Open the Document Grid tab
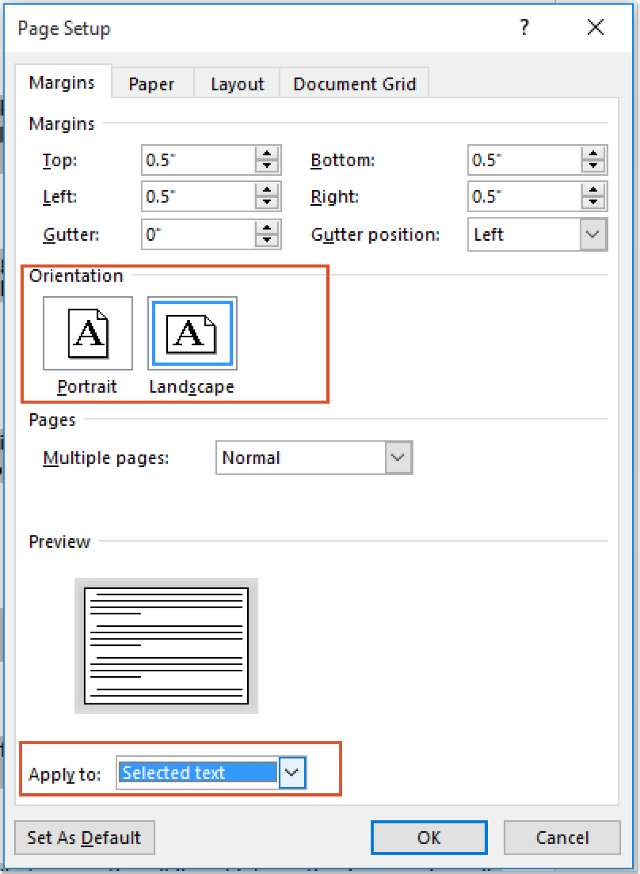 tap(354, 83)
